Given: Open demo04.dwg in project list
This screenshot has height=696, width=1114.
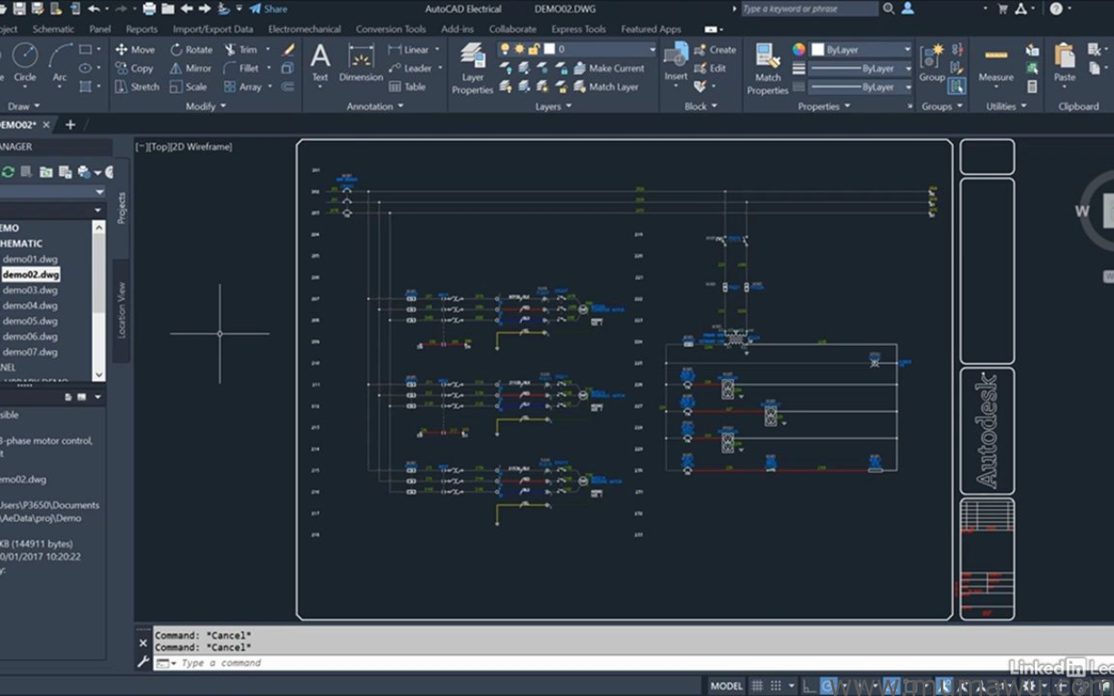Looking at the screenshot, I should pos(30,305).
